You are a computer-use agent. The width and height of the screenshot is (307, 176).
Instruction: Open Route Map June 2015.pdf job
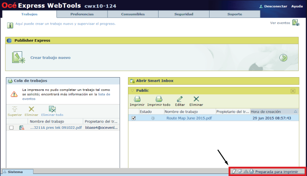[x=189, y=118]
